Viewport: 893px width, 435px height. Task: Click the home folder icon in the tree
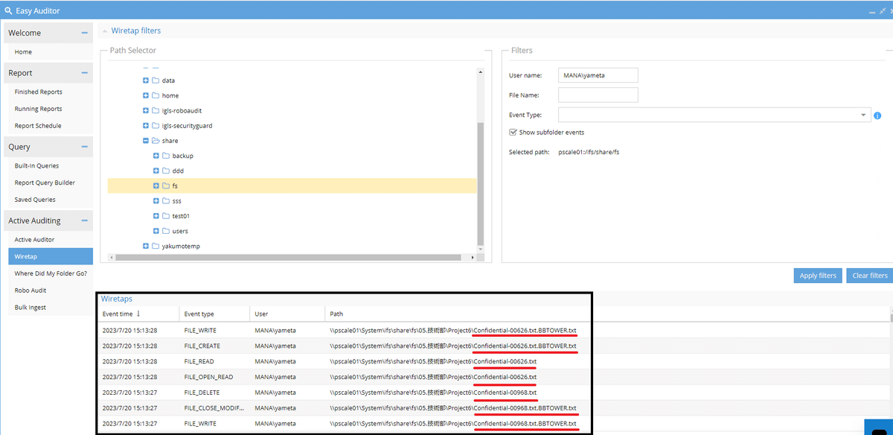point(155,95)
